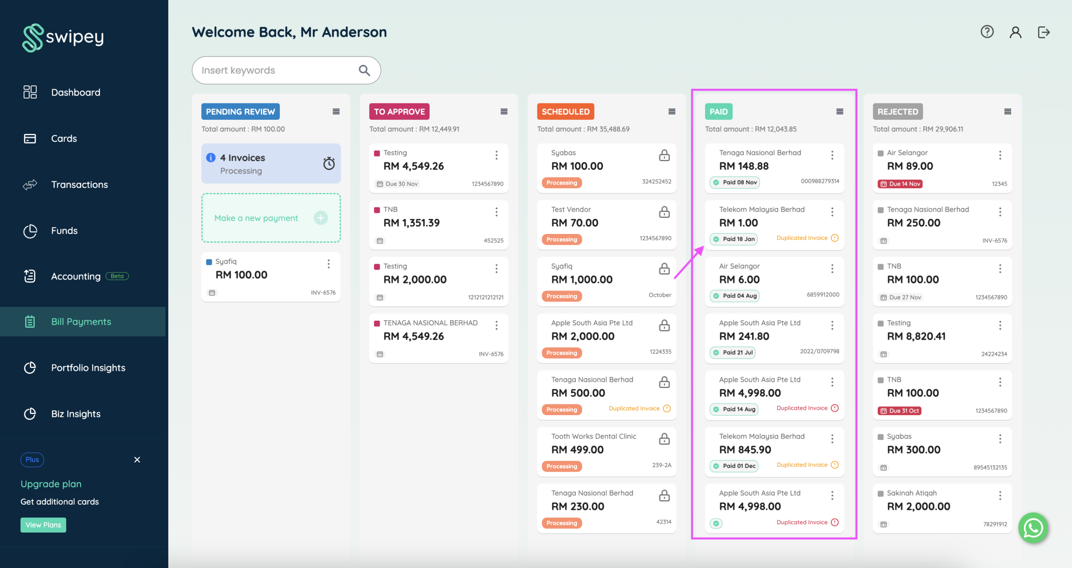
Task: Open the help question mark icon
Action: (987, 32)
